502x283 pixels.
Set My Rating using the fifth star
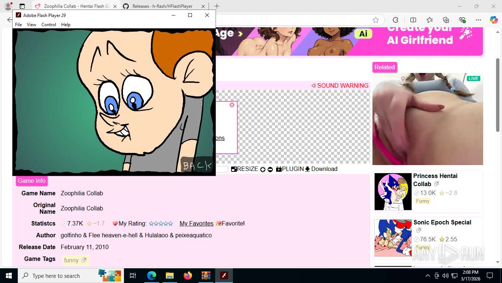point(170,223)
